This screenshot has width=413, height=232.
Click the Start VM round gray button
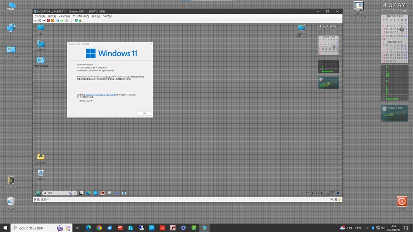click(x=40, y=21)
